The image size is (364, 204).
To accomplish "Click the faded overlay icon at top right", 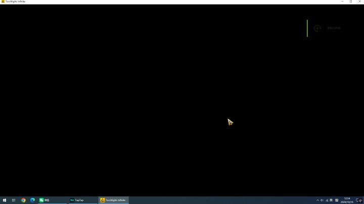I will [x=317, y=28].
